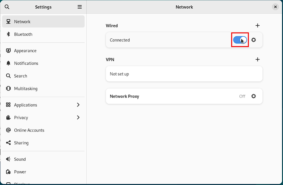Select Appearance in the sidebar

[x=25, y=51]
